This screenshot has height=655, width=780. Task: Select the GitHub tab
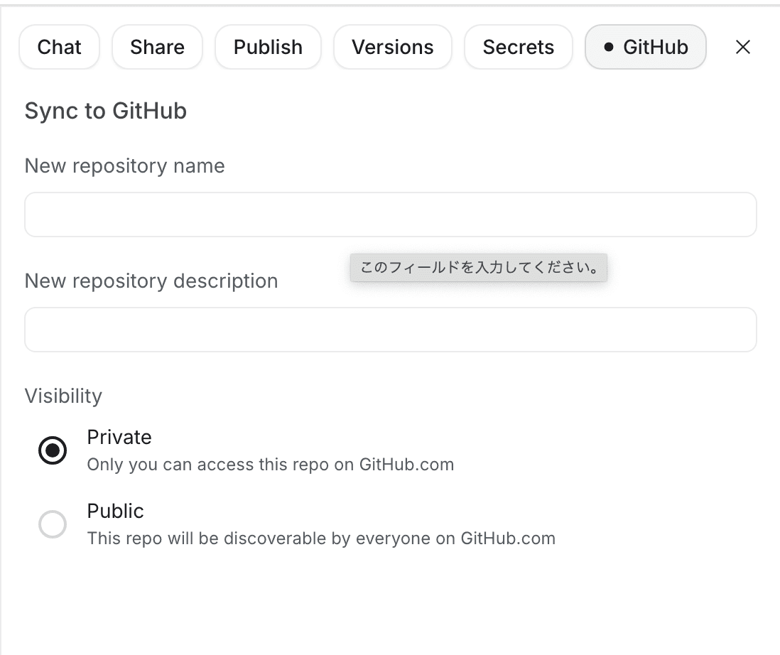pos(646,48)
